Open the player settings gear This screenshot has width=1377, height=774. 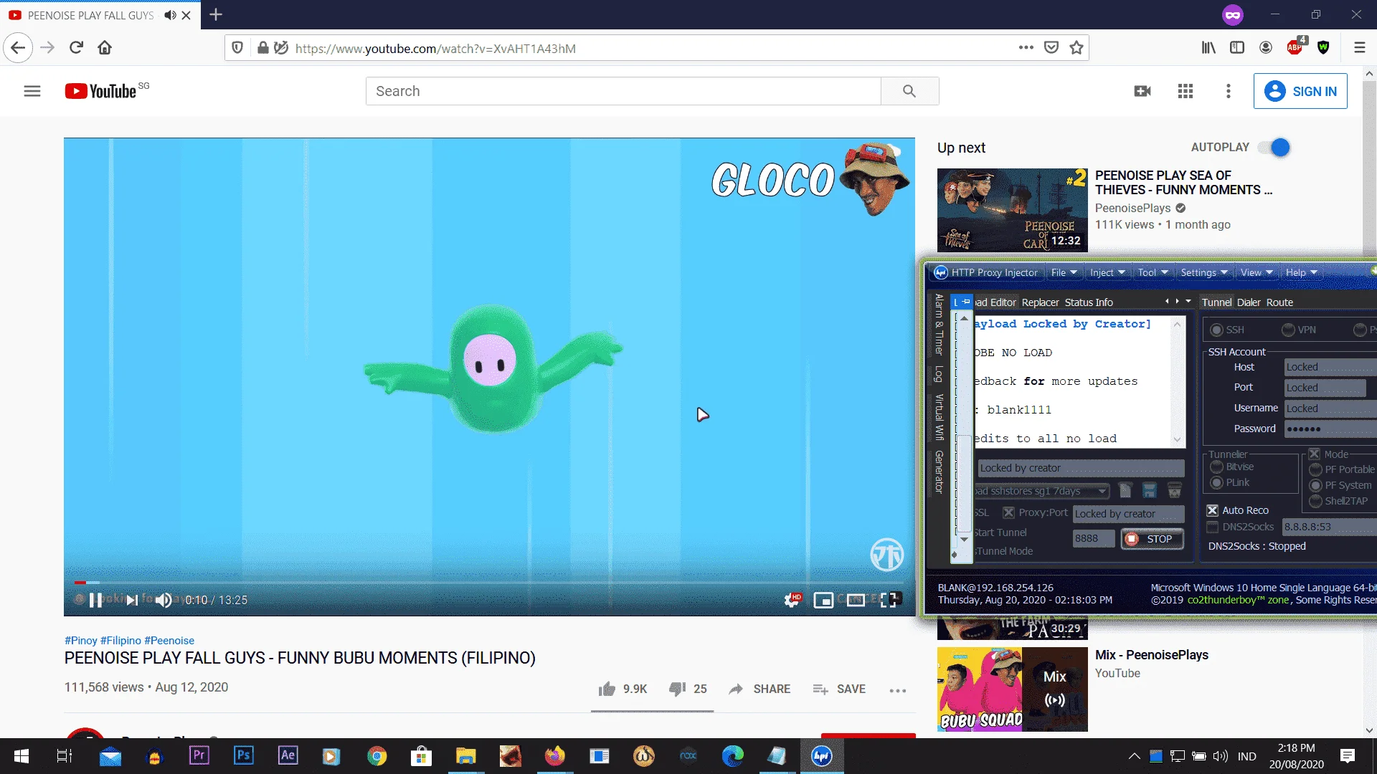pyautogui.click(x=792, y=600)
